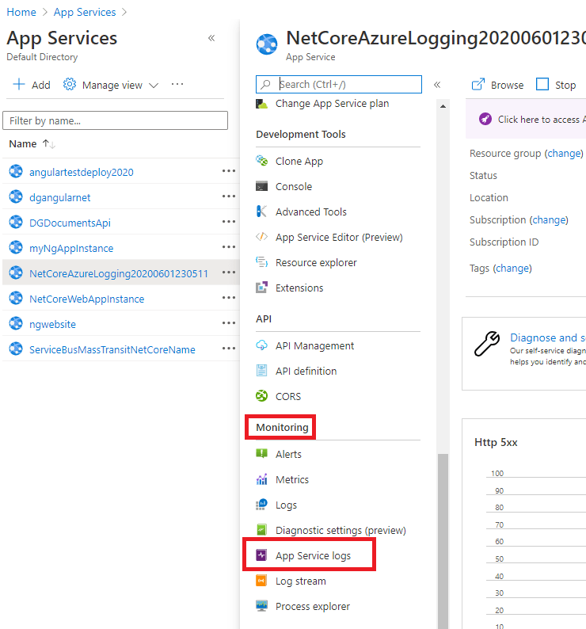This screenshot has width=586, height=629.
Task: Select App Service logs menu item
Action: click(x=313, y=555)
